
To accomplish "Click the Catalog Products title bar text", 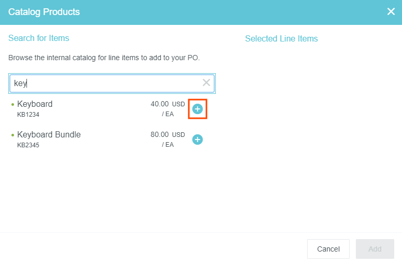I will pyautogui.click(x=44, y=11).
